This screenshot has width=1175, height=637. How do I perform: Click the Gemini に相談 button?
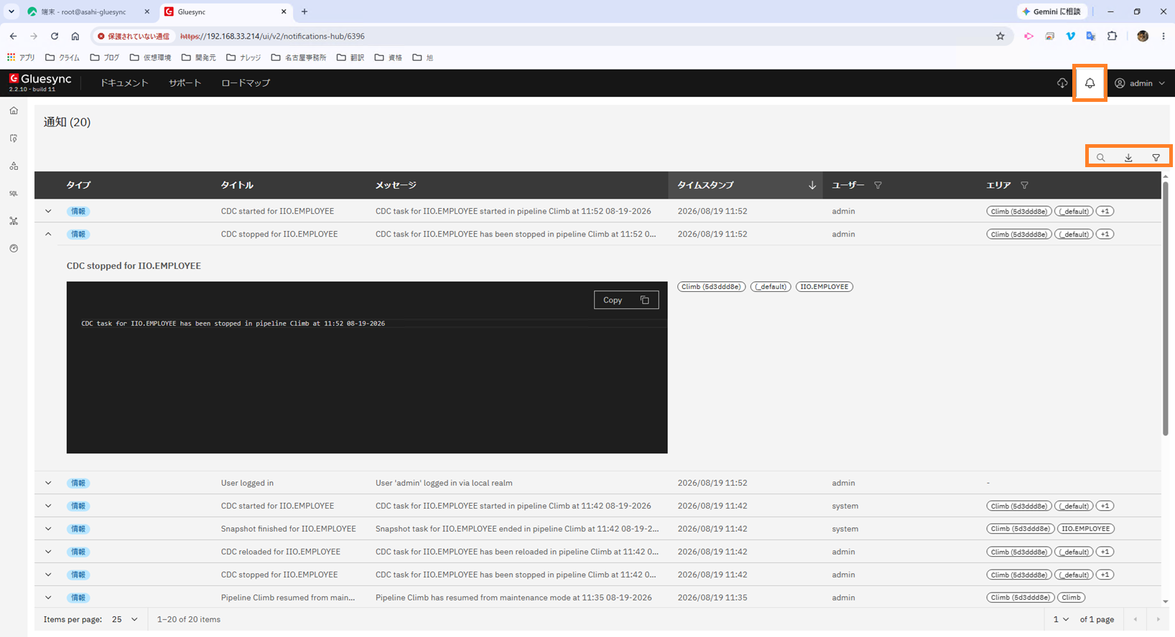(1051, 11)
